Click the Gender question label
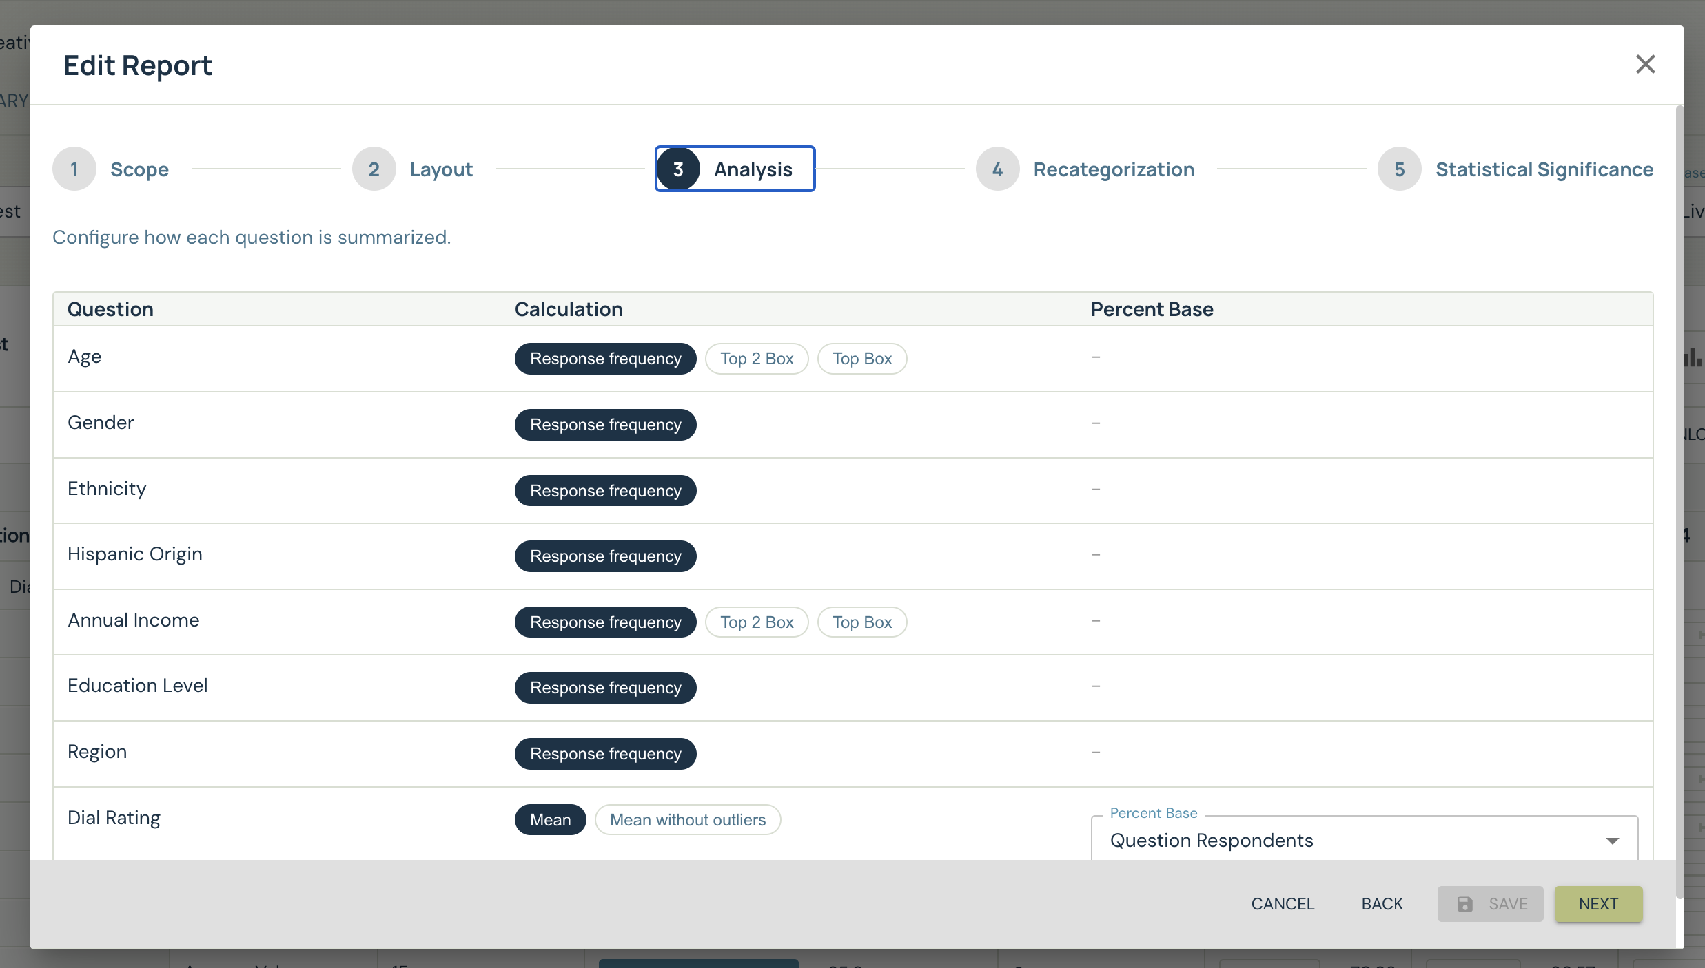Screen dimensions: 1705x968 (101, 423)
